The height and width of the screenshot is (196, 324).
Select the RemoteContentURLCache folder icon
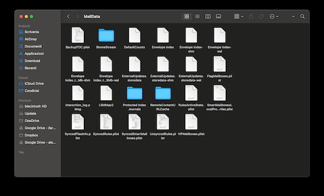[163, 93]
